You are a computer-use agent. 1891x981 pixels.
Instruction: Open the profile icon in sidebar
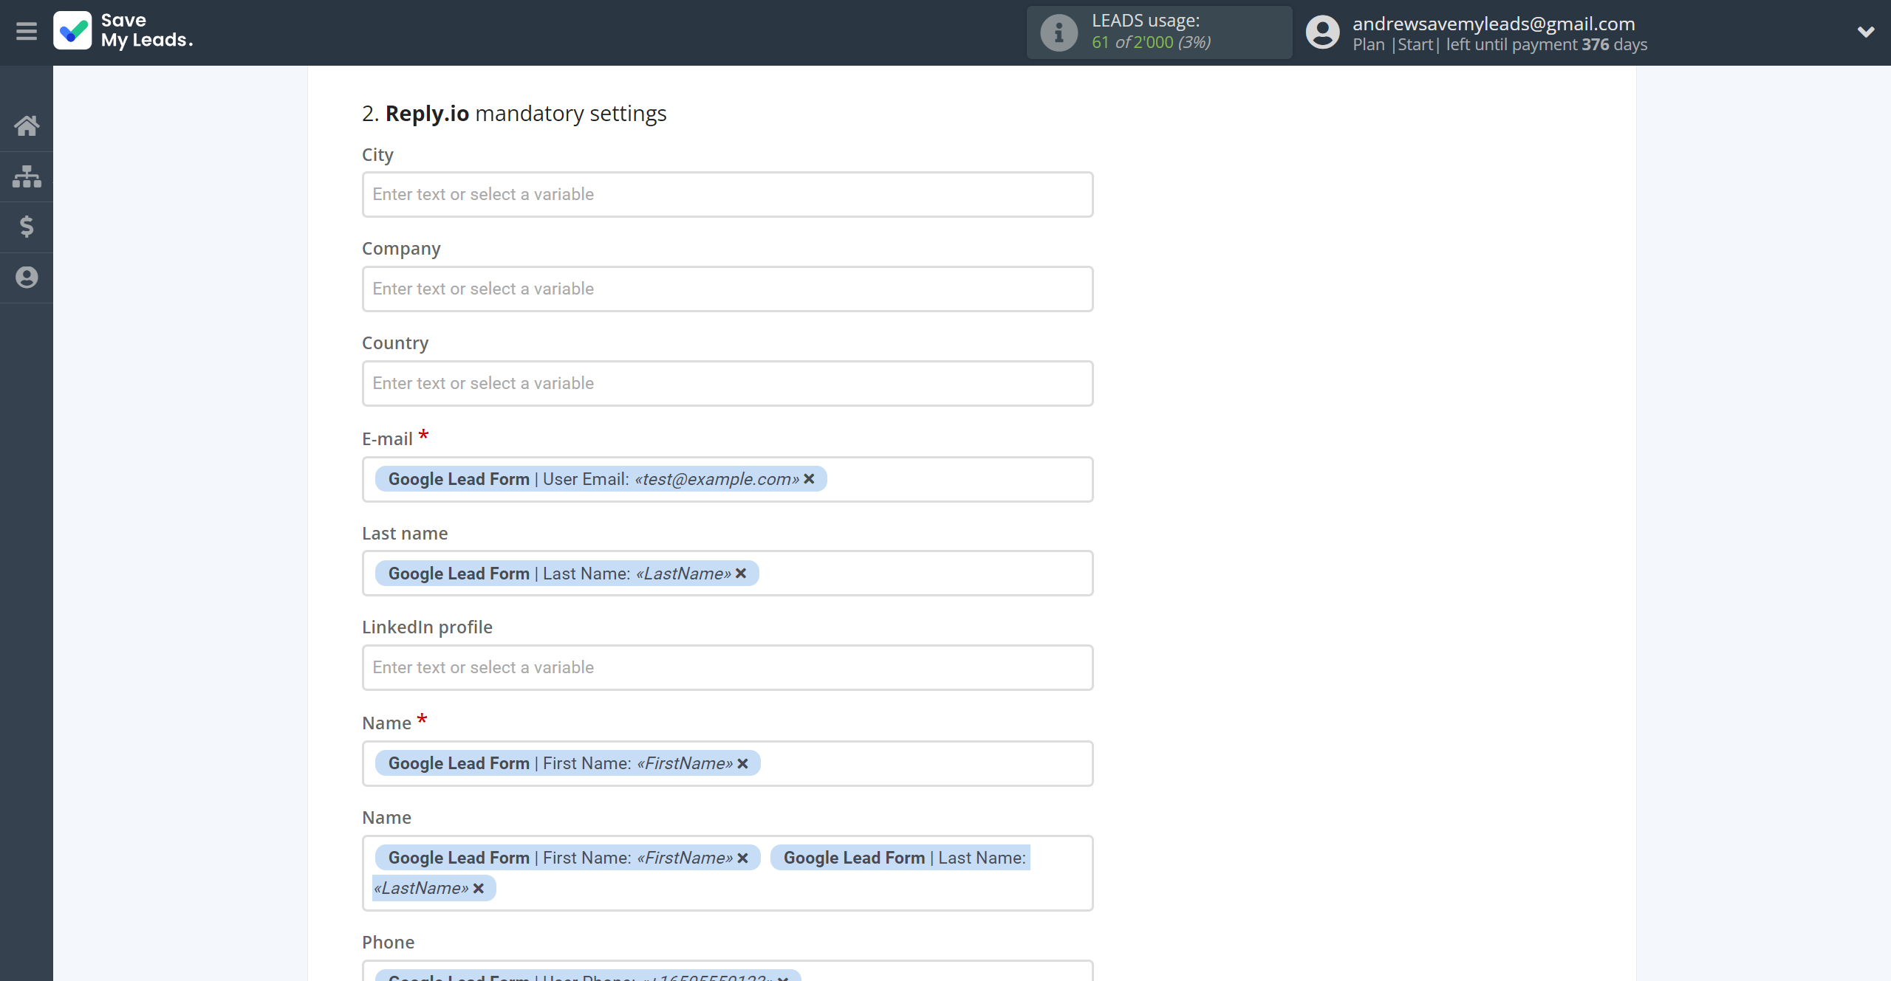(27, 278)
